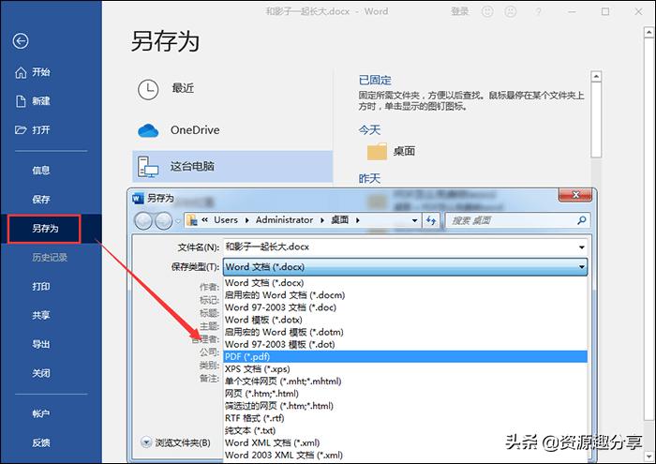Open the 开始 home page
The height and width of the screenshot is (464, 656).
33,72
